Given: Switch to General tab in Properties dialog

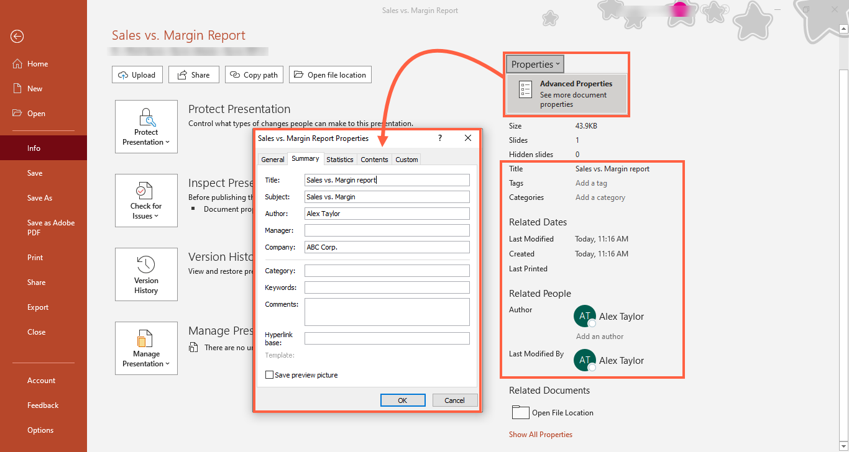Looking at the screenshot, I should 273,160.
